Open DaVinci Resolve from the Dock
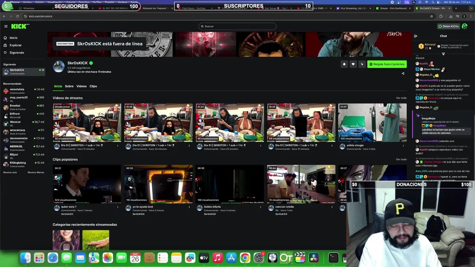475x267 pixels. (x=314, y=258)
